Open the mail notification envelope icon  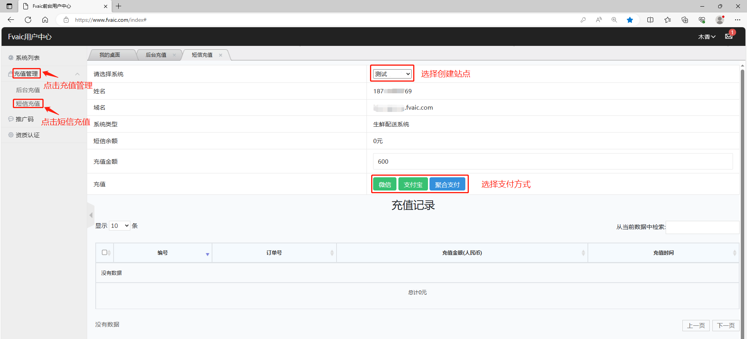pyautogui.click(x=729, y=36)
